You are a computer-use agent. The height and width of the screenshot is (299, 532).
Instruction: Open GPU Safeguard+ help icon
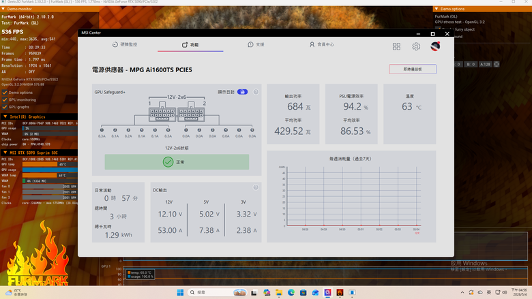click(x=256, y=92)
